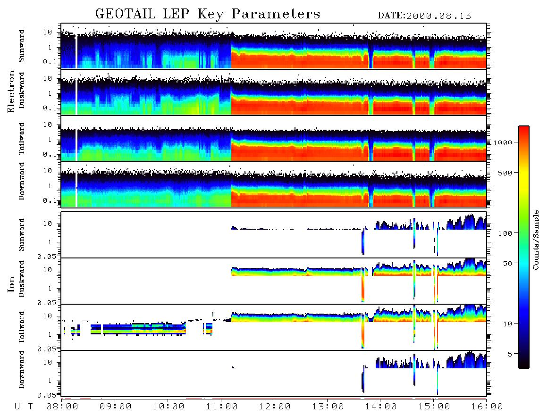Screen dimensions: 539x415
Task: Click the 16:00 time axis label
Action: (487, 407)
